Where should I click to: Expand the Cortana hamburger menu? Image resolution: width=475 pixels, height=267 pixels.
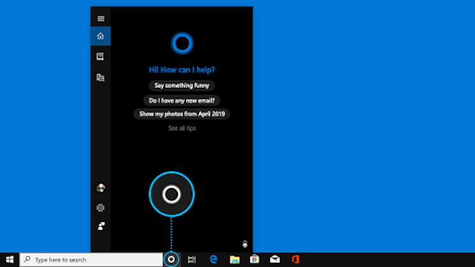(x=100, y=18)
